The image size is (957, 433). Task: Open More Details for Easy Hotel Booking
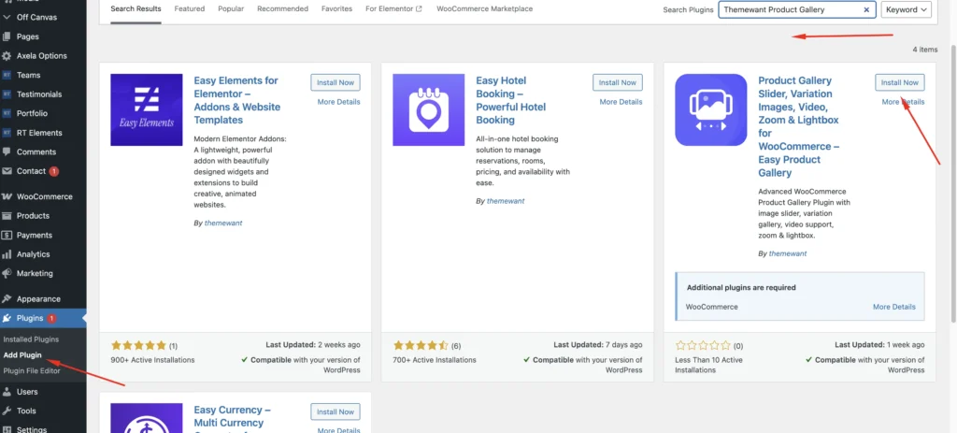621,102
